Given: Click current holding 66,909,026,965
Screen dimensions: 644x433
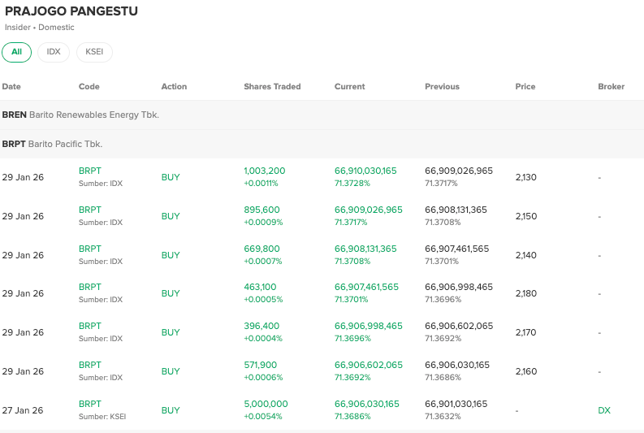Looking at the screenshot, I should pos(369,210).
